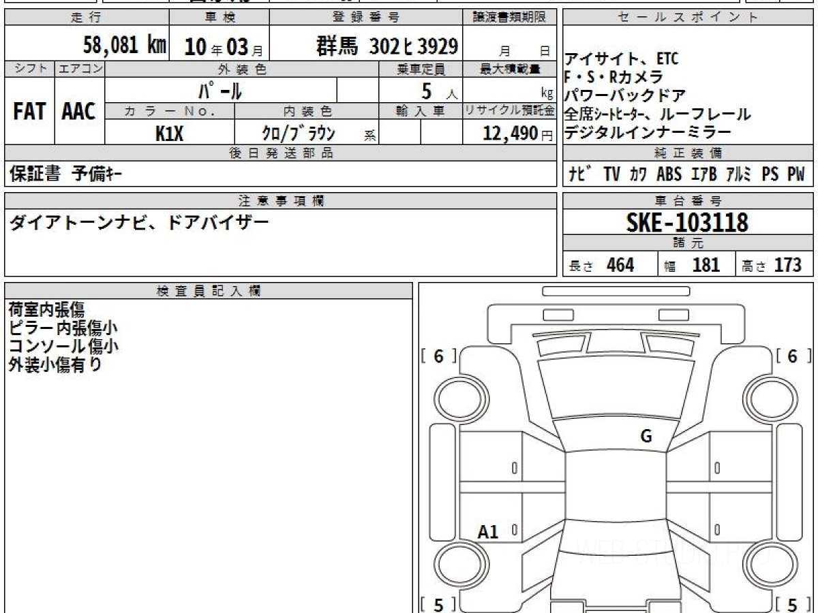Select ダイアトーンナビ、ドアバイザー note
818x613 pixels.
(x=139, y=222)
